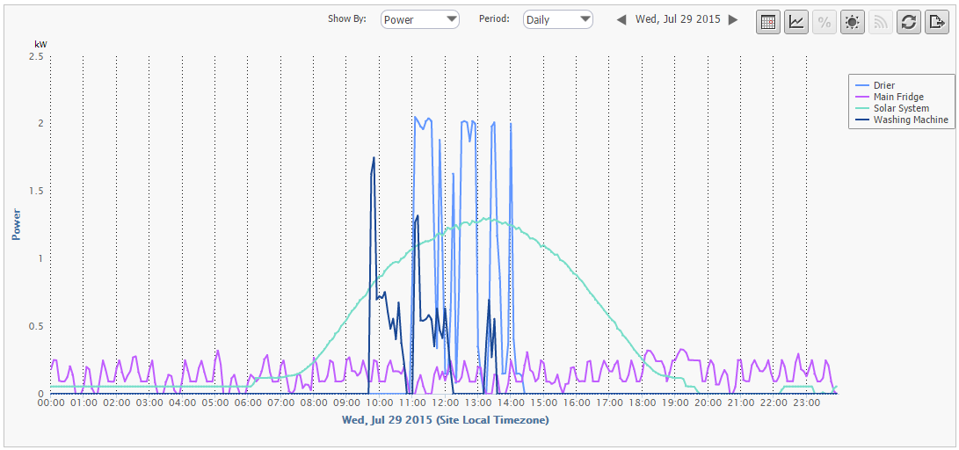This screenshot has width=959, height=450.
Task: Refresh the chart data
Action: point(909,22)
